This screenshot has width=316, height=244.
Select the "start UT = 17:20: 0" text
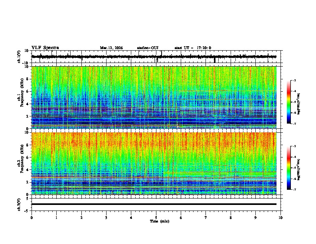coord(193,48)
